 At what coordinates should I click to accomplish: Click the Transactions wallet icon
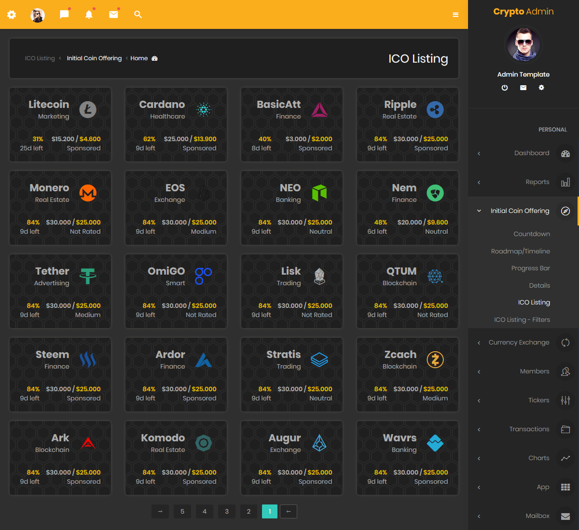tap(565, 429)
